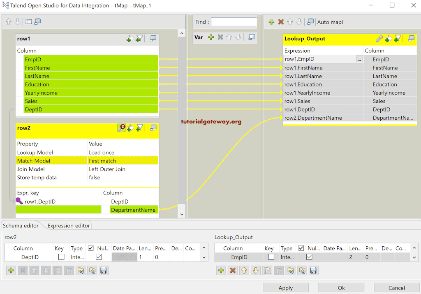Open the Lookup Model value Load once
This screenshot has width=421, height=294.
point(123,152)
